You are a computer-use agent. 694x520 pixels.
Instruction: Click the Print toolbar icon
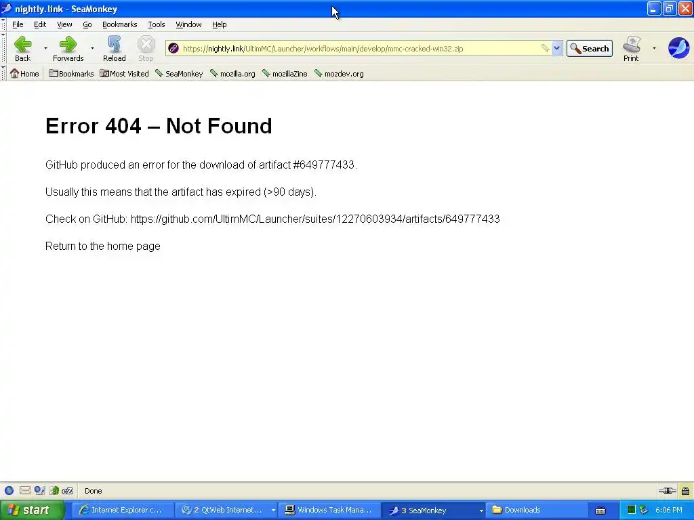coord(631,49)
